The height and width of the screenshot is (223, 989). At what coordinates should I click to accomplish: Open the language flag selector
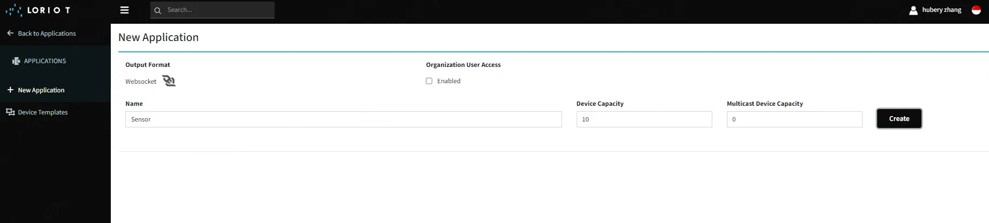pyautogui.click(x=976, y=10)
